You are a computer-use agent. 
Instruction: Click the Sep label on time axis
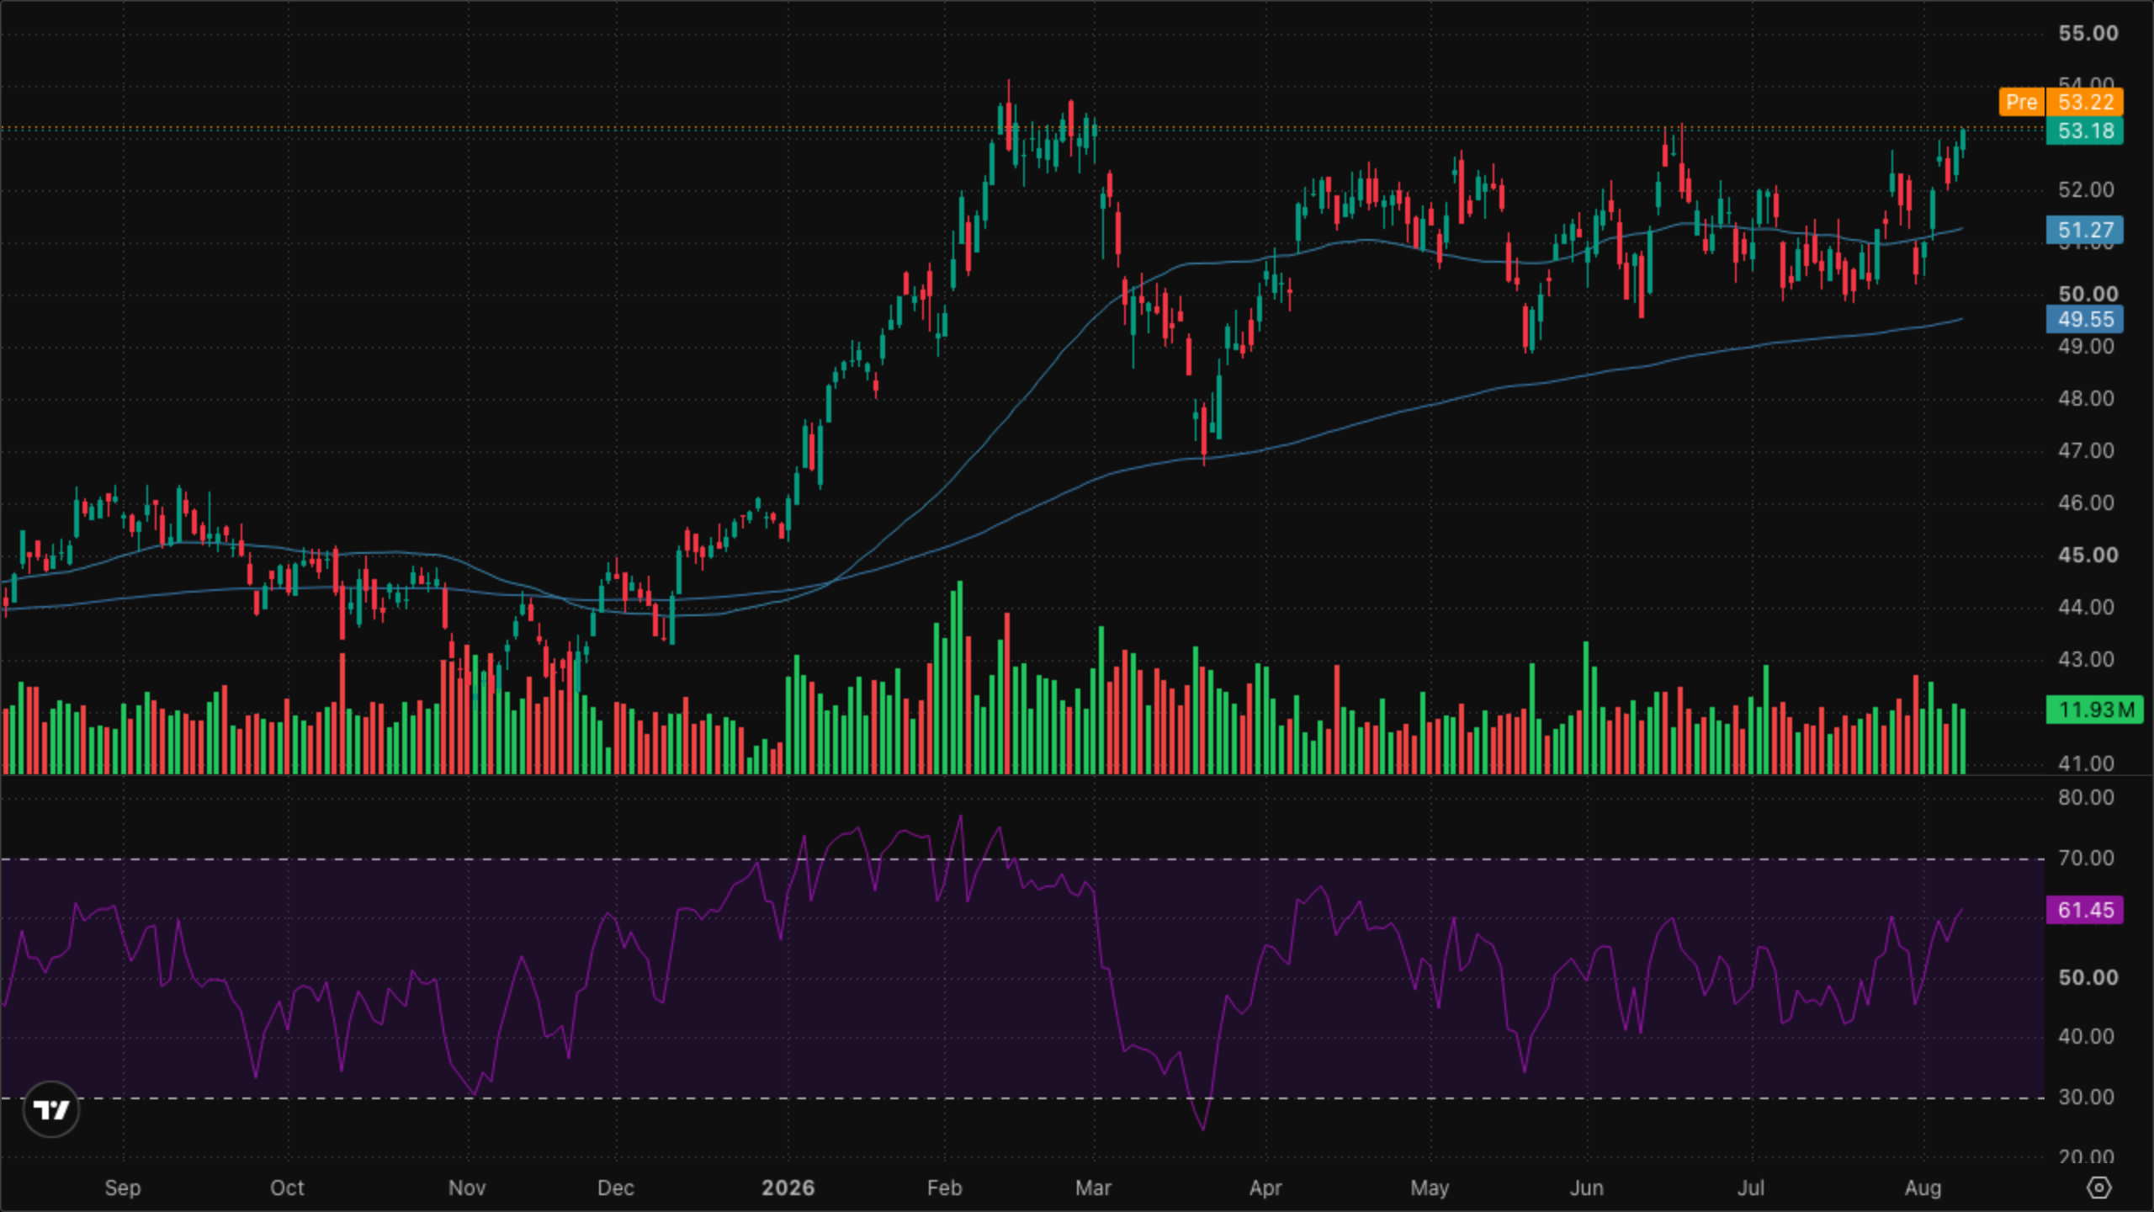pos(123,1188)
